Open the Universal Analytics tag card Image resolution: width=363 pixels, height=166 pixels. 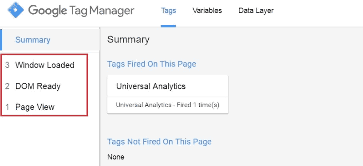[168, 94]
